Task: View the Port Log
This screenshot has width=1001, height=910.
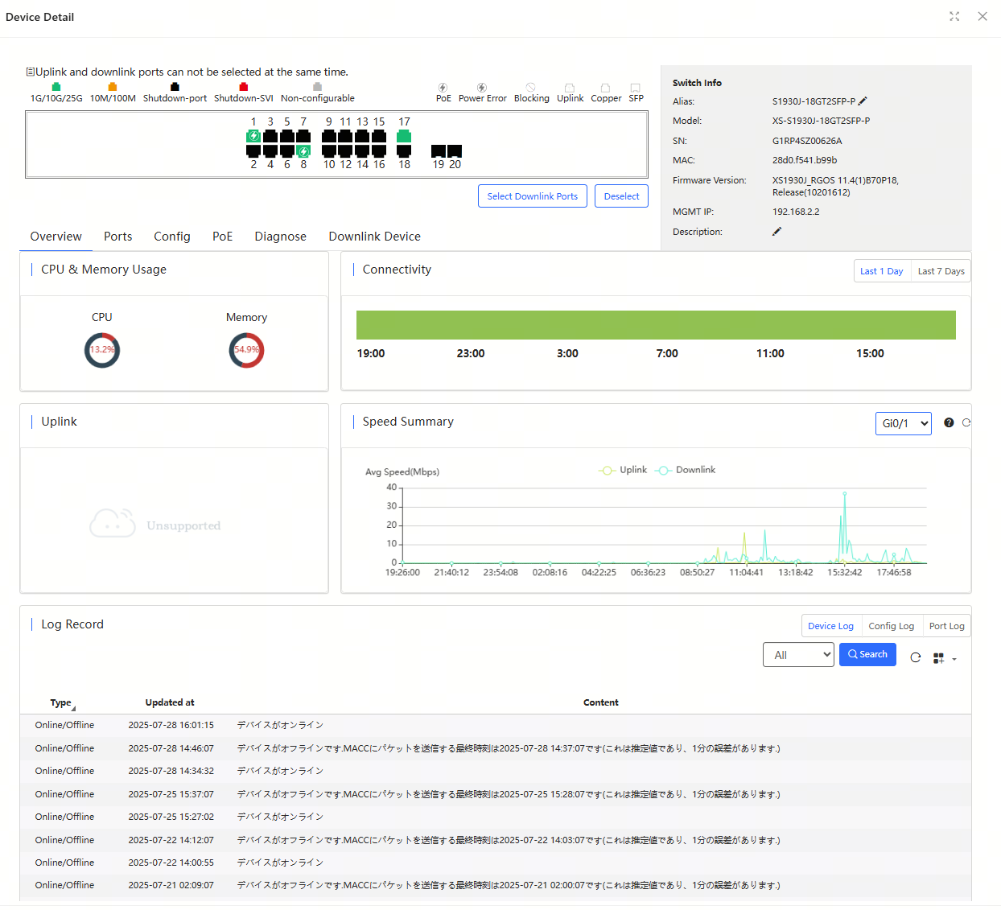Action: (x=946, y=626)
